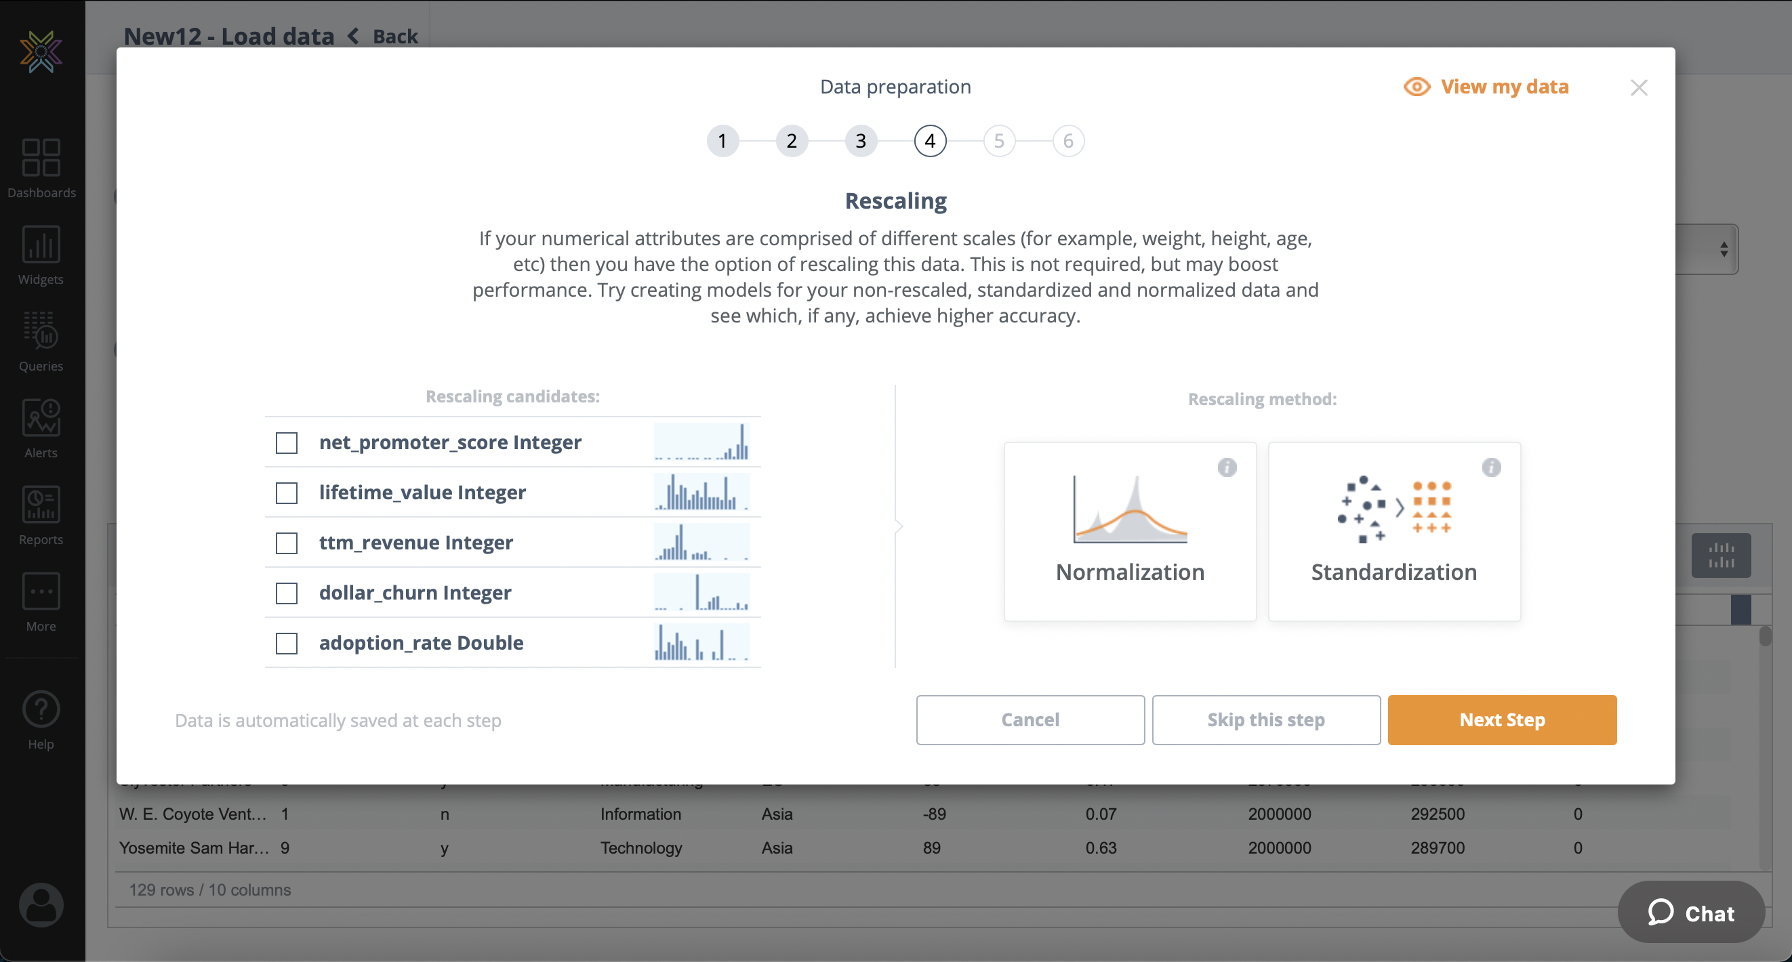This screenshot has width=1792, height=962.
Task: Jump ahead to step 5 in the stepper
Action: 1000,140
